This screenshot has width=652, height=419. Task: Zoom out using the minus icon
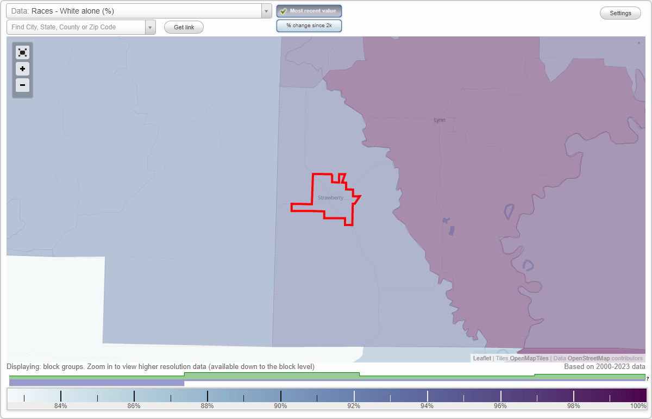(22, 85)
